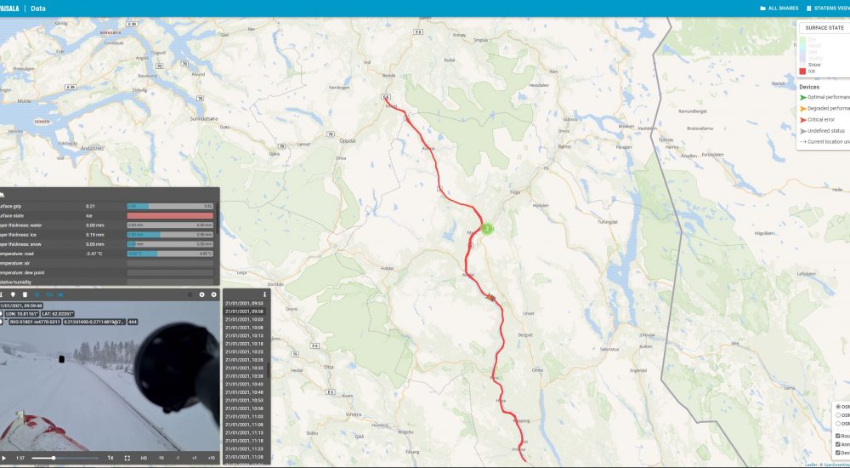The height and width of the screenshot is (468, 850).
Task: Open the Surface State legend dropdown
Action: click(x=824, y=28)
